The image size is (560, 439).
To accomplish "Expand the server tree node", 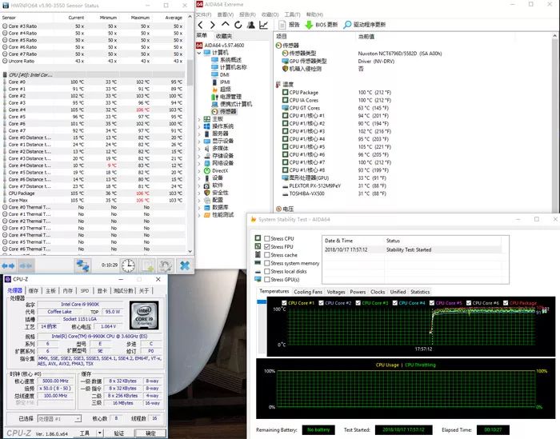I will pos(199,134).
